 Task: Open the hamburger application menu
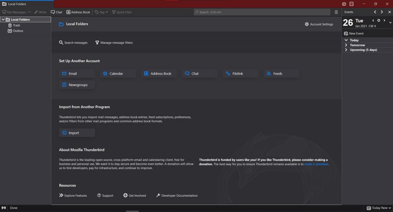click(336, 12)
